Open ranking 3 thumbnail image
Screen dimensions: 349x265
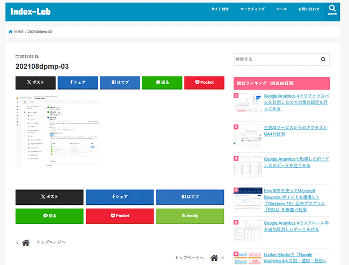[248, 167]
